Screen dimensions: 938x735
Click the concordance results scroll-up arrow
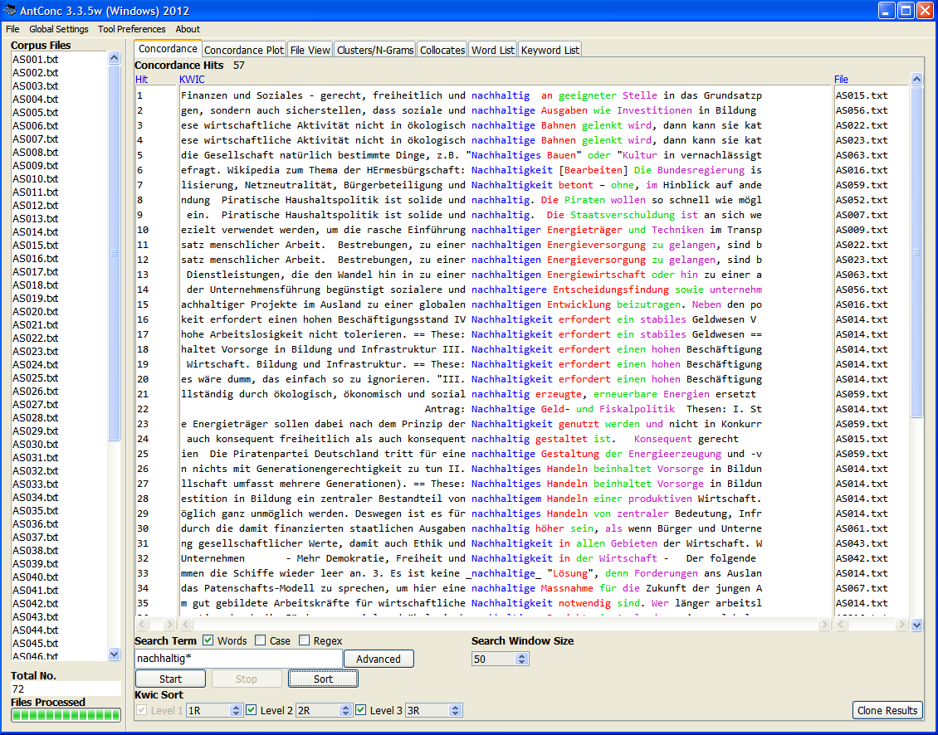(x=916, y=80)
